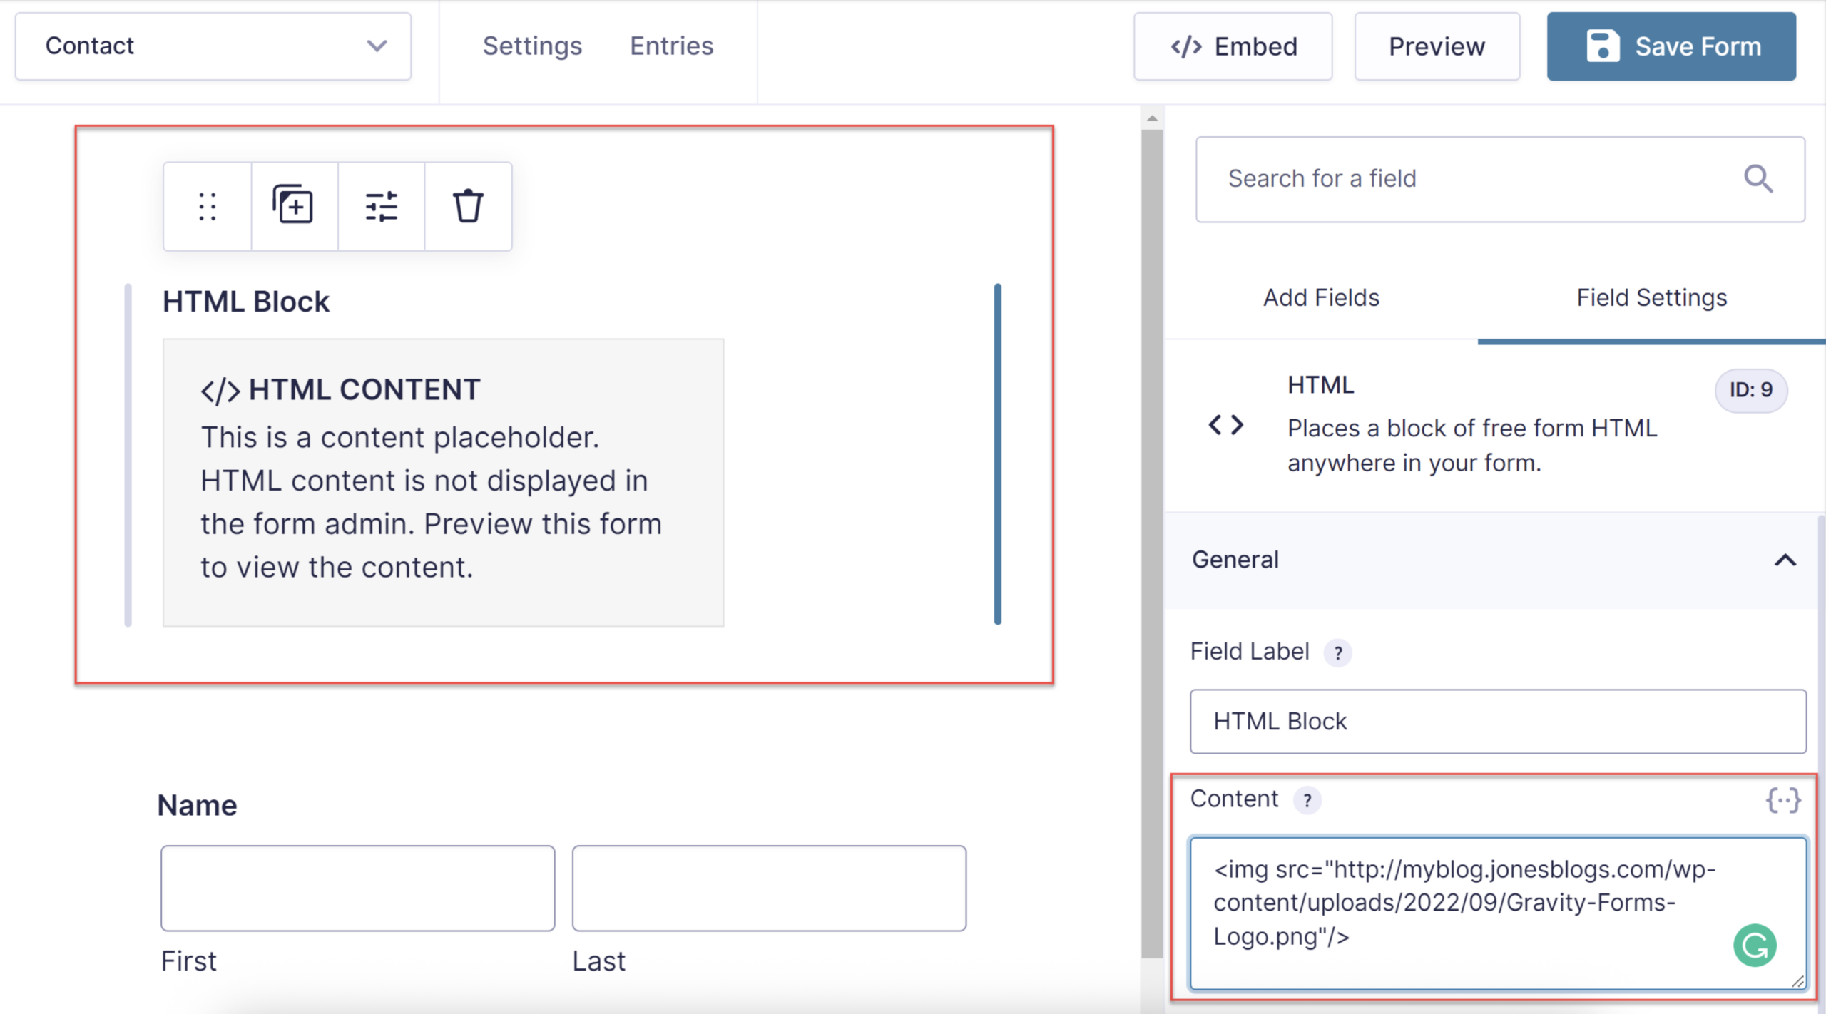Open the Contact form switcher dropdown
This screenshot has height=1014, width=1826.
click(x=213, y=46)
